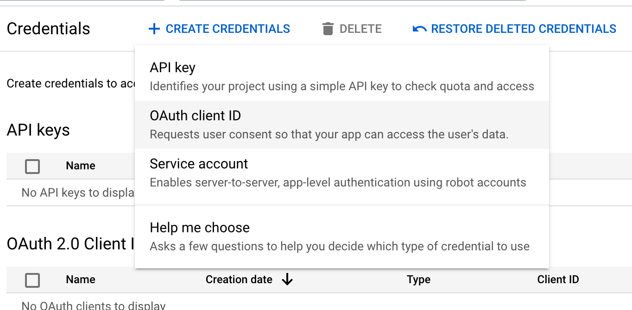Image resolution: width=632 pixels, height=310 pixels.
Task: Click the plus icon beside Create Credentials
Action: [x=154, y=29]
